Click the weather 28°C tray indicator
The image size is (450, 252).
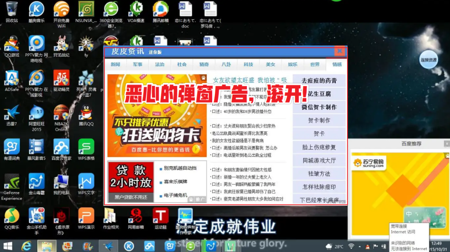[334, 246]
